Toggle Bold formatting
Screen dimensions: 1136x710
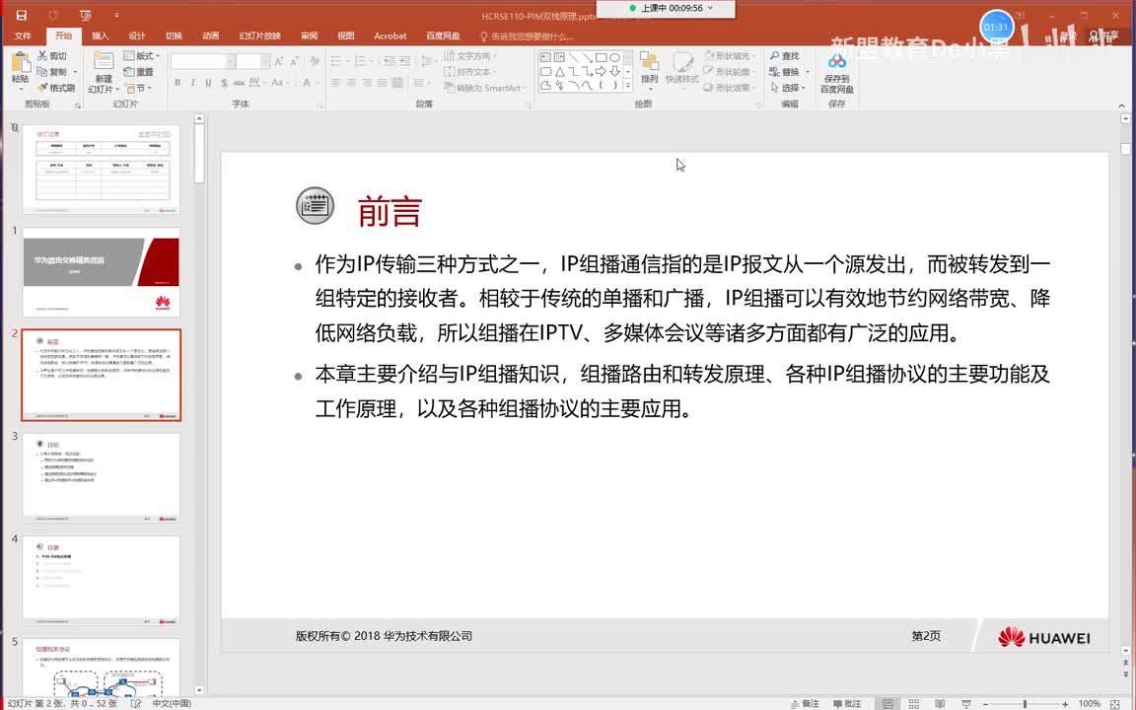pos(177,83)
